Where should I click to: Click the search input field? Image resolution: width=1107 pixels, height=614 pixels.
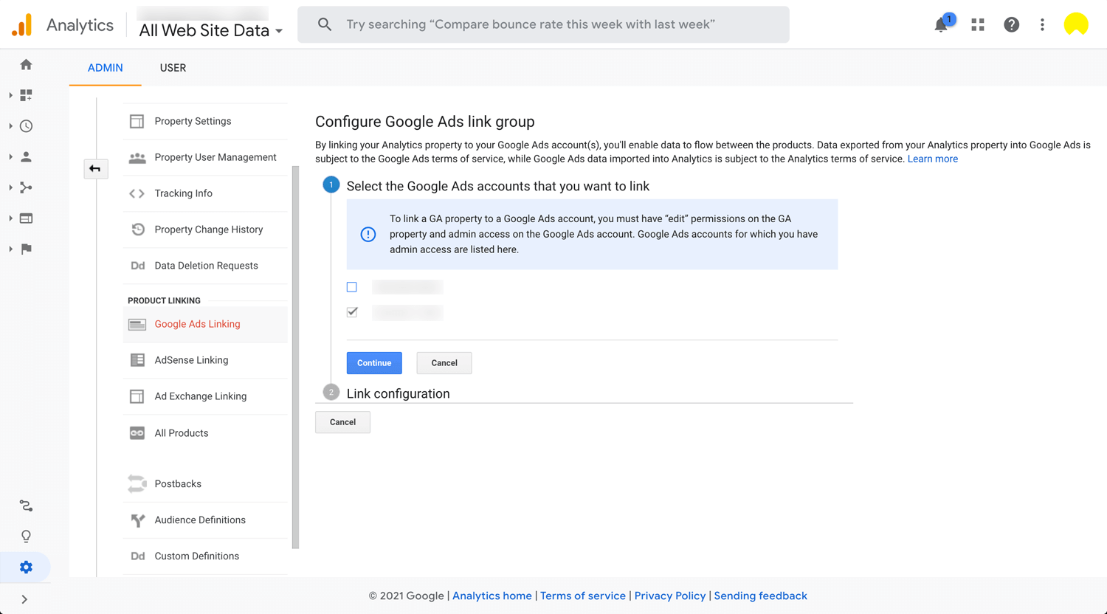[x=543, y=24]
